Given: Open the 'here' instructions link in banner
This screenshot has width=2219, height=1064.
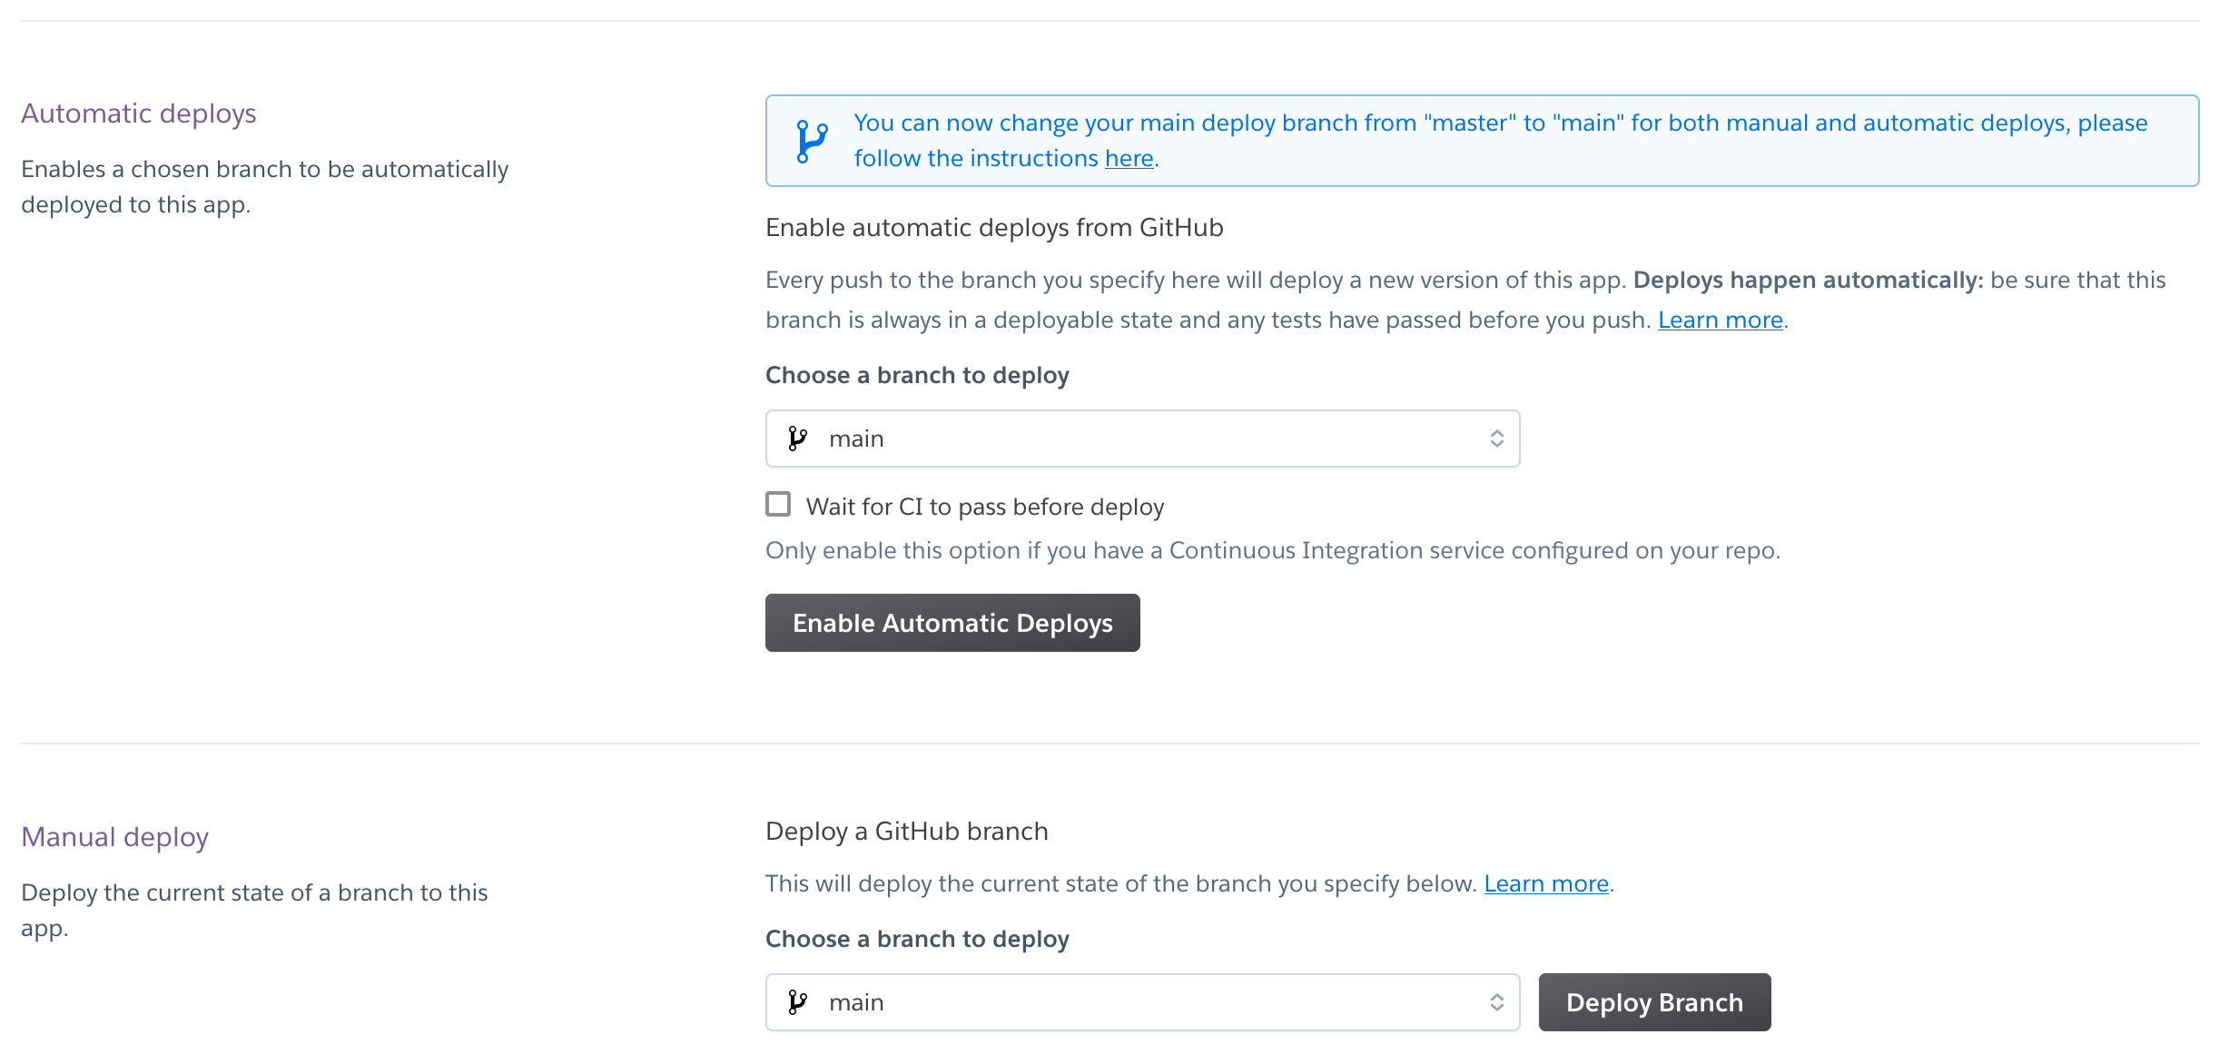Looking at the screenshot, I should click(1129, 158).
